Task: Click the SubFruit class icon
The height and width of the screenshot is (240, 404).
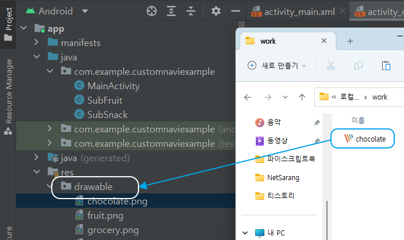Action: point(79,100)
